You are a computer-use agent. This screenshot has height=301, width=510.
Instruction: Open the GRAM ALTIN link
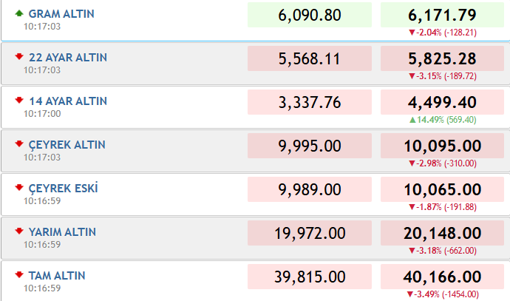[x=61, y=14]
